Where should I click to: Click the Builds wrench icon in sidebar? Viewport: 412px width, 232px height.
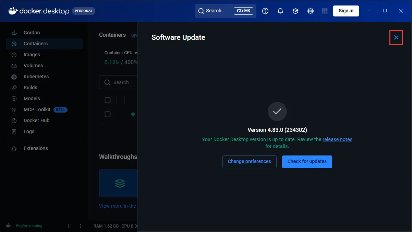pyautogui.click(x=14, y=88)
